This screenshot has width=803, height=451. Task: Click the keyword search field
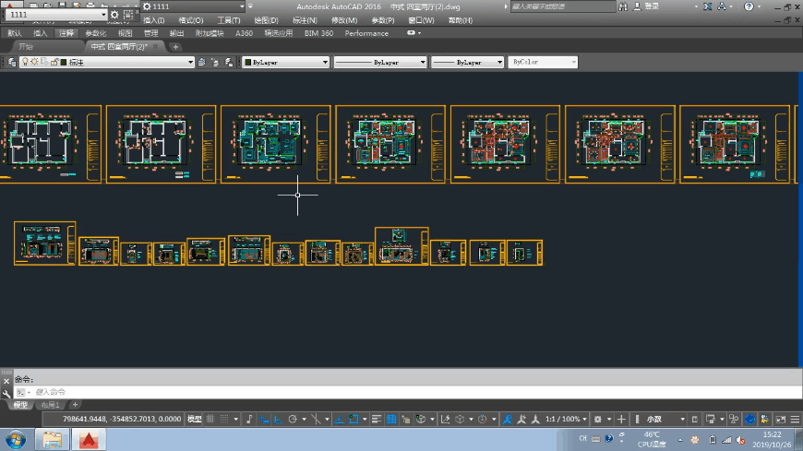563,6
